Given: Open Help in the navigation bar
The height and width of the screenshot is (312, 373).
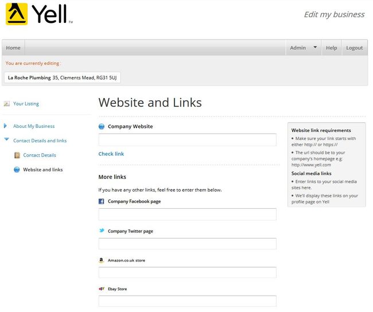Looking at the screenshot, I should tap(331, 48).
